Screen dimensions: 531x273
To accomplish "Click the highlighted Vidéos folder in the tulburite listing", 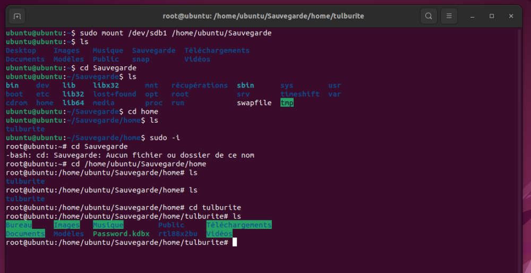I will point(219,234).
